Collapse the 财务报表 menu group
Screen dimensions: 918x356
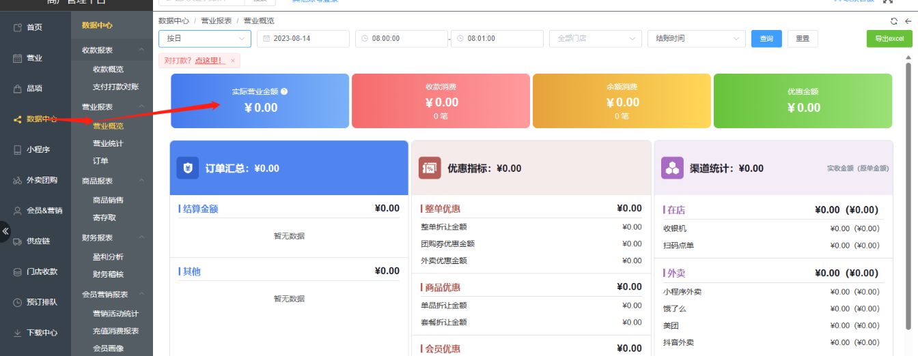(112, 237)
